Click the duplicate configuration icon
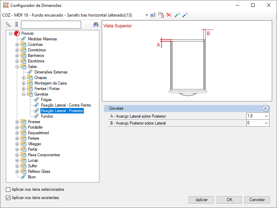277x208 pixels. click(x=161, y=15)
